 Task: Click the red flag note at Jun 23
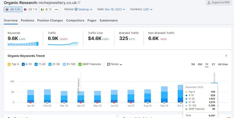[114, 103]
